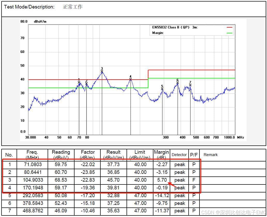Click margin value 5.70

(162, 180)
